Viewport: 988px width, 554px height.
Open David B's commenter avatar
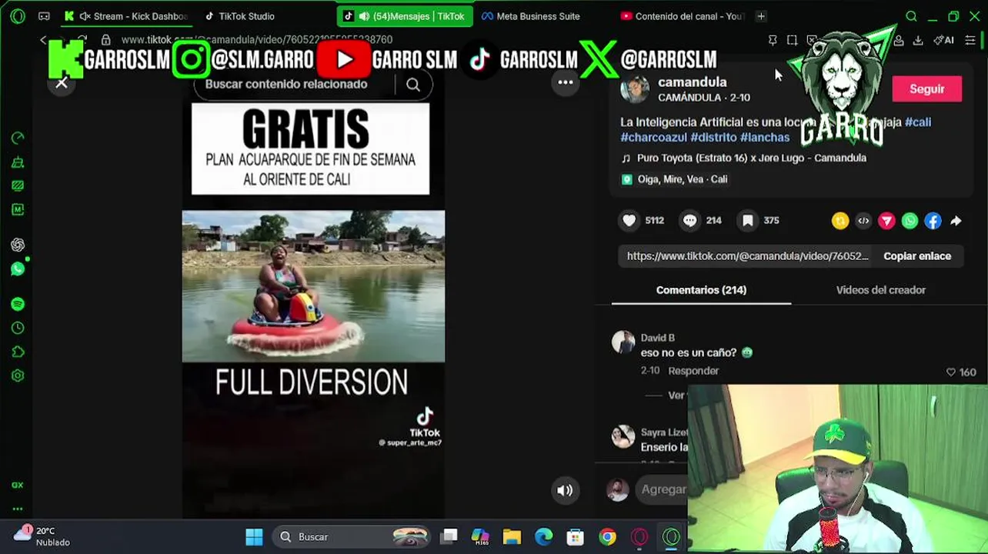623,342
